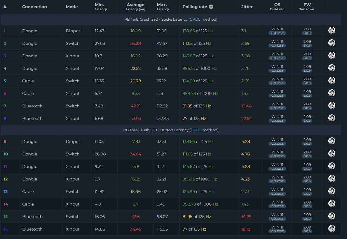347x239 pixels.
Task: Select average latency value 6.7
Action: pos(135,204)
